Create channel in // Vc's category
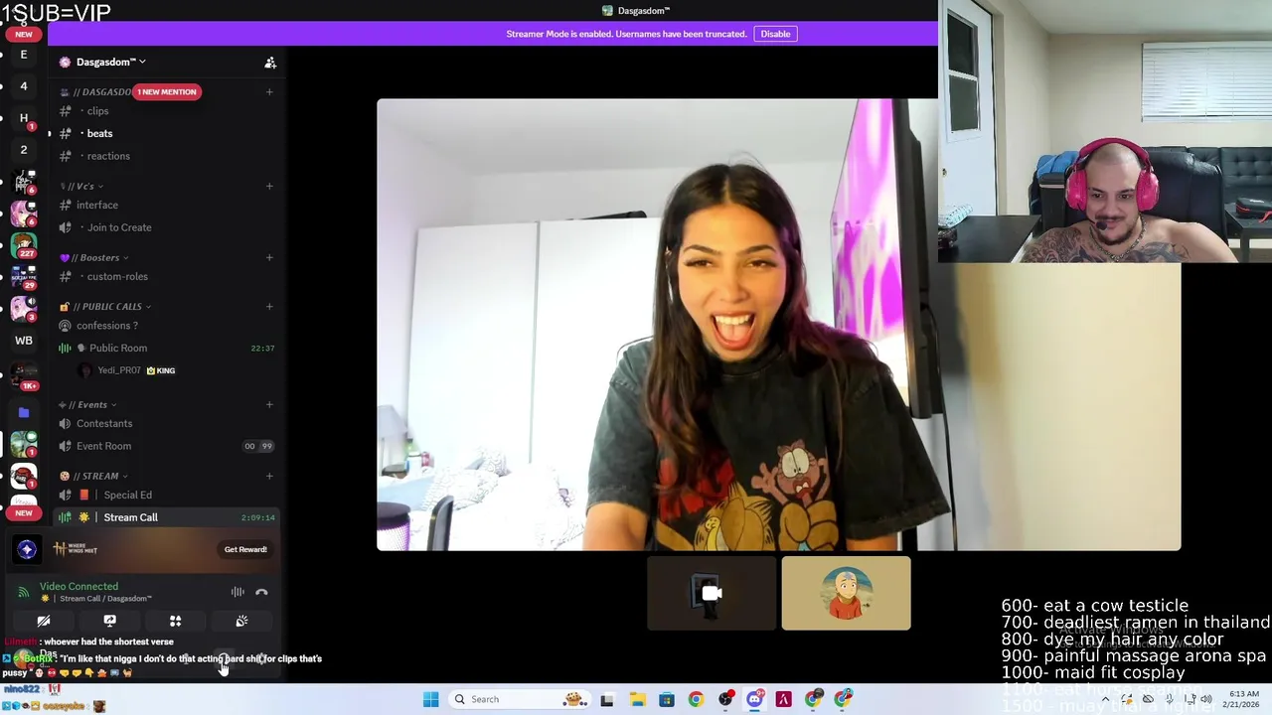This screenshot has width=1272, height=715. (269, 186)
